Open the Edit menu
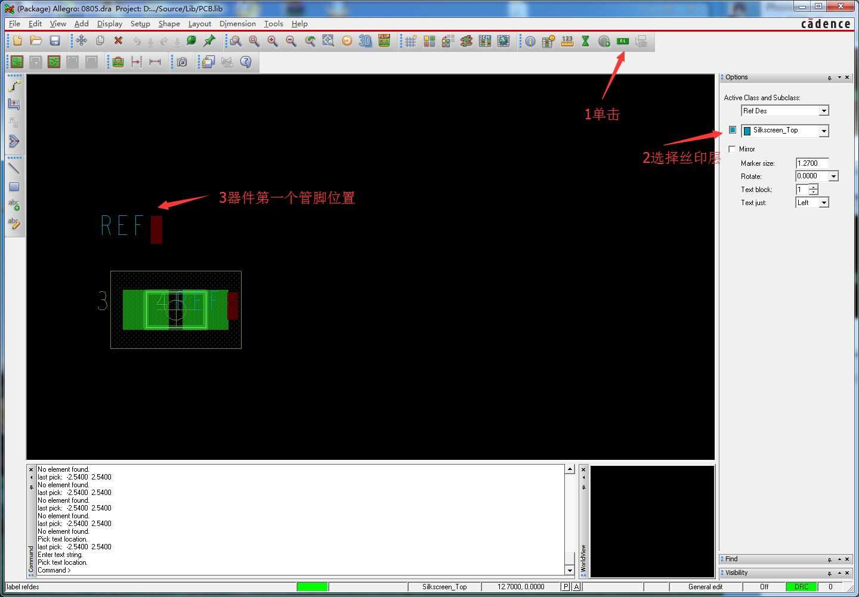 point(35,24)
